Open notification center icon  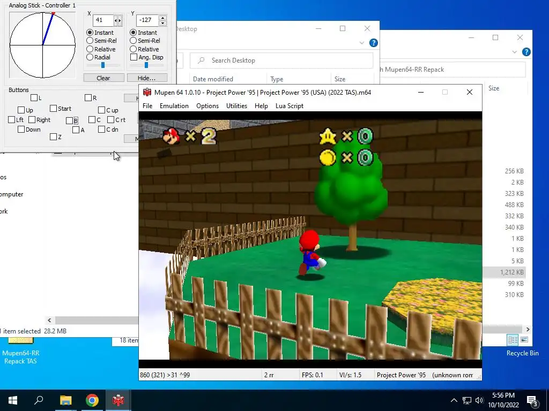532,400
